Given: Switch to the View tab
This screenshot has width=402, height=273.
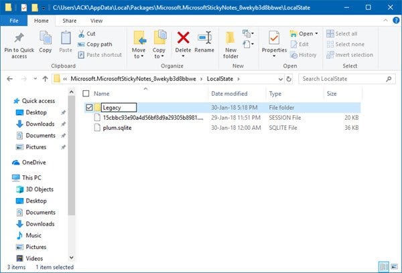Looking at the screenshot, I should click(96, 21).
